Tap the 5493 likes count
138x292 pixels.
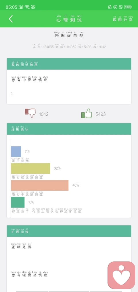tap(101, 114)
